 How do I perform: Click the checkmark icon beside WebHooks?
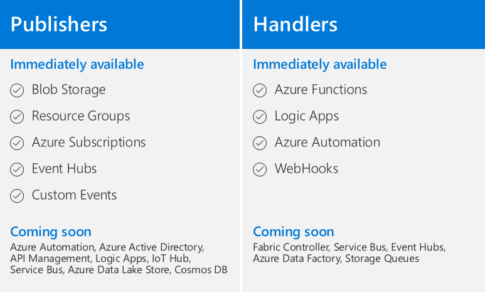pos(260,170)
